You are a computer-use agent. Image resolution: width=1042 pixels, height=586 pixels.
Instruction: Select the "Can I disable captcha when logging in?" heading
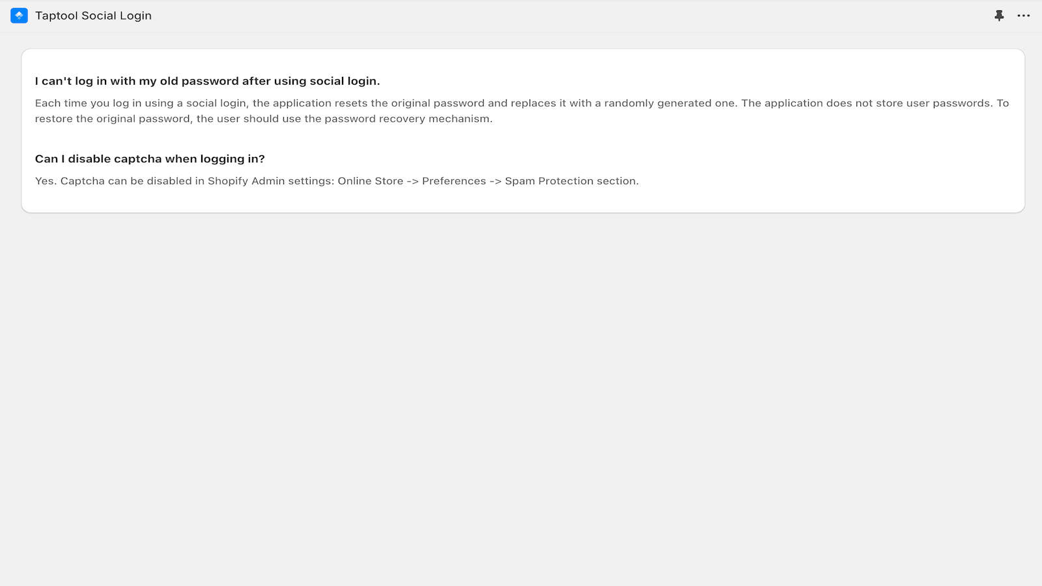pyautogui.click(x=150, y=159)
